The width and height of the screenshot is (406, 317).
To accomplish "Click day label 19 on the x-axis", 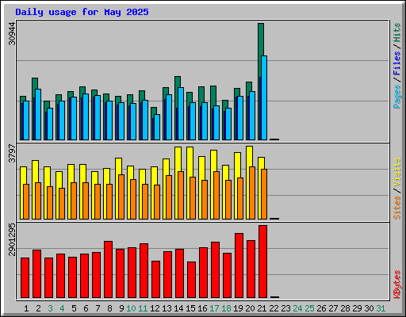I will [x=238, y=308].
